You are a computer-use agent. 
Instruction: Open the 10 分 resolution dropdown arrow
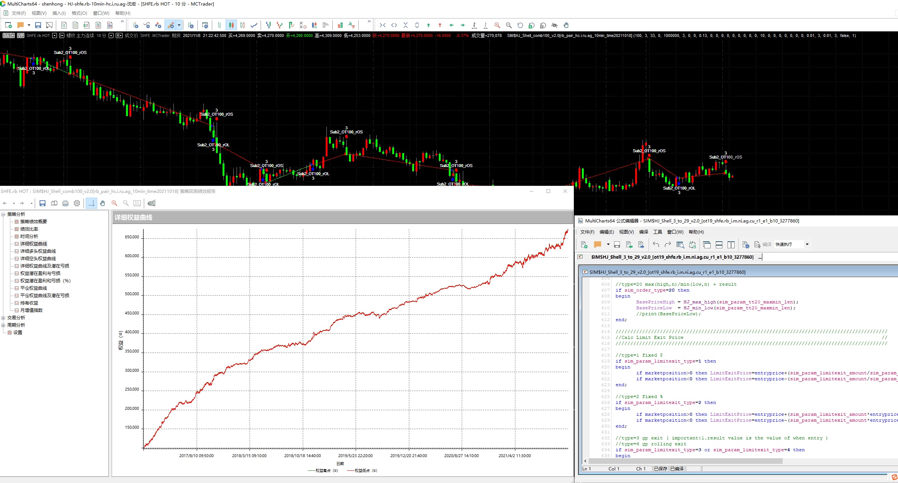coord(111,35)
